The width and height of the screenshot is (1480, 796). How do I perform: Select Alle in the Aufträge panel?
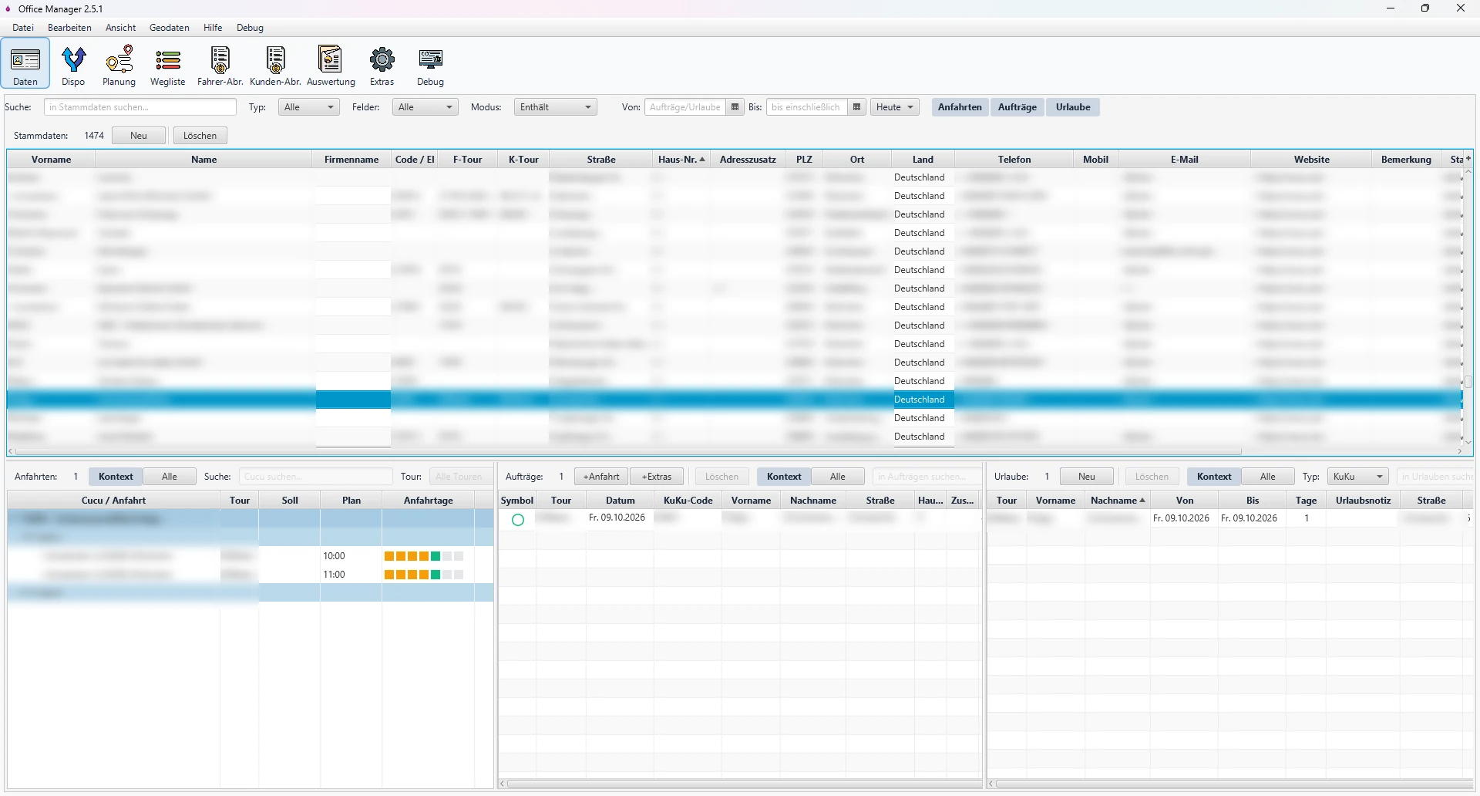pyautogui.click(x=838, y=477)
